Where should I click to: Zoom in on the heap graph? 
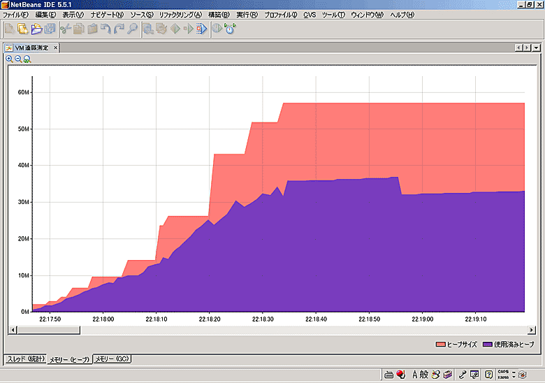(x=9, y=59)
